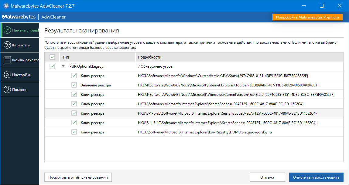349x185 pixels.
Task: Uncheck the HKU S-1-5-19 SearchScopes checkbox
Action: tap(74, 123)
